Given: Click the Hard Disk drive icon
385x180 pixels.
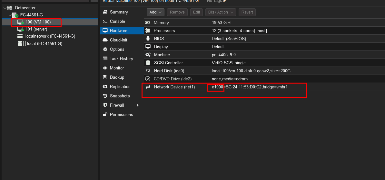Looking at the screenshot, I should pyautogui.click(x=148, y=71).
